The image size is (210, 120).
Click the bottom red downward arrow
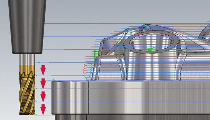(43, 109)
